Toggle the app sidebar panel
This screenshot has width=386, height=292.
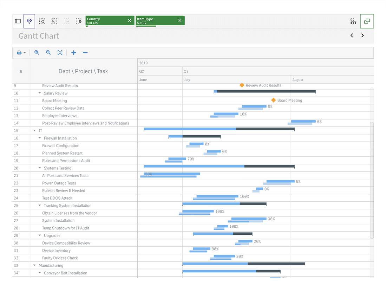click(x=18, y=21)
